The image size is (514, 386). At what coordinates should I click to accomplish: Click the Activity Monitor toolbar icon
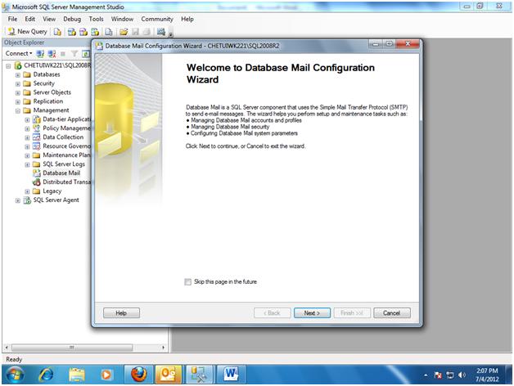point(161,32)
